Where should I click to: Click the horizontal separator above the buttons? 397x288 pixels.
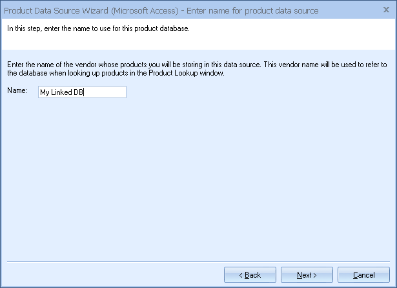coord(198,262)
